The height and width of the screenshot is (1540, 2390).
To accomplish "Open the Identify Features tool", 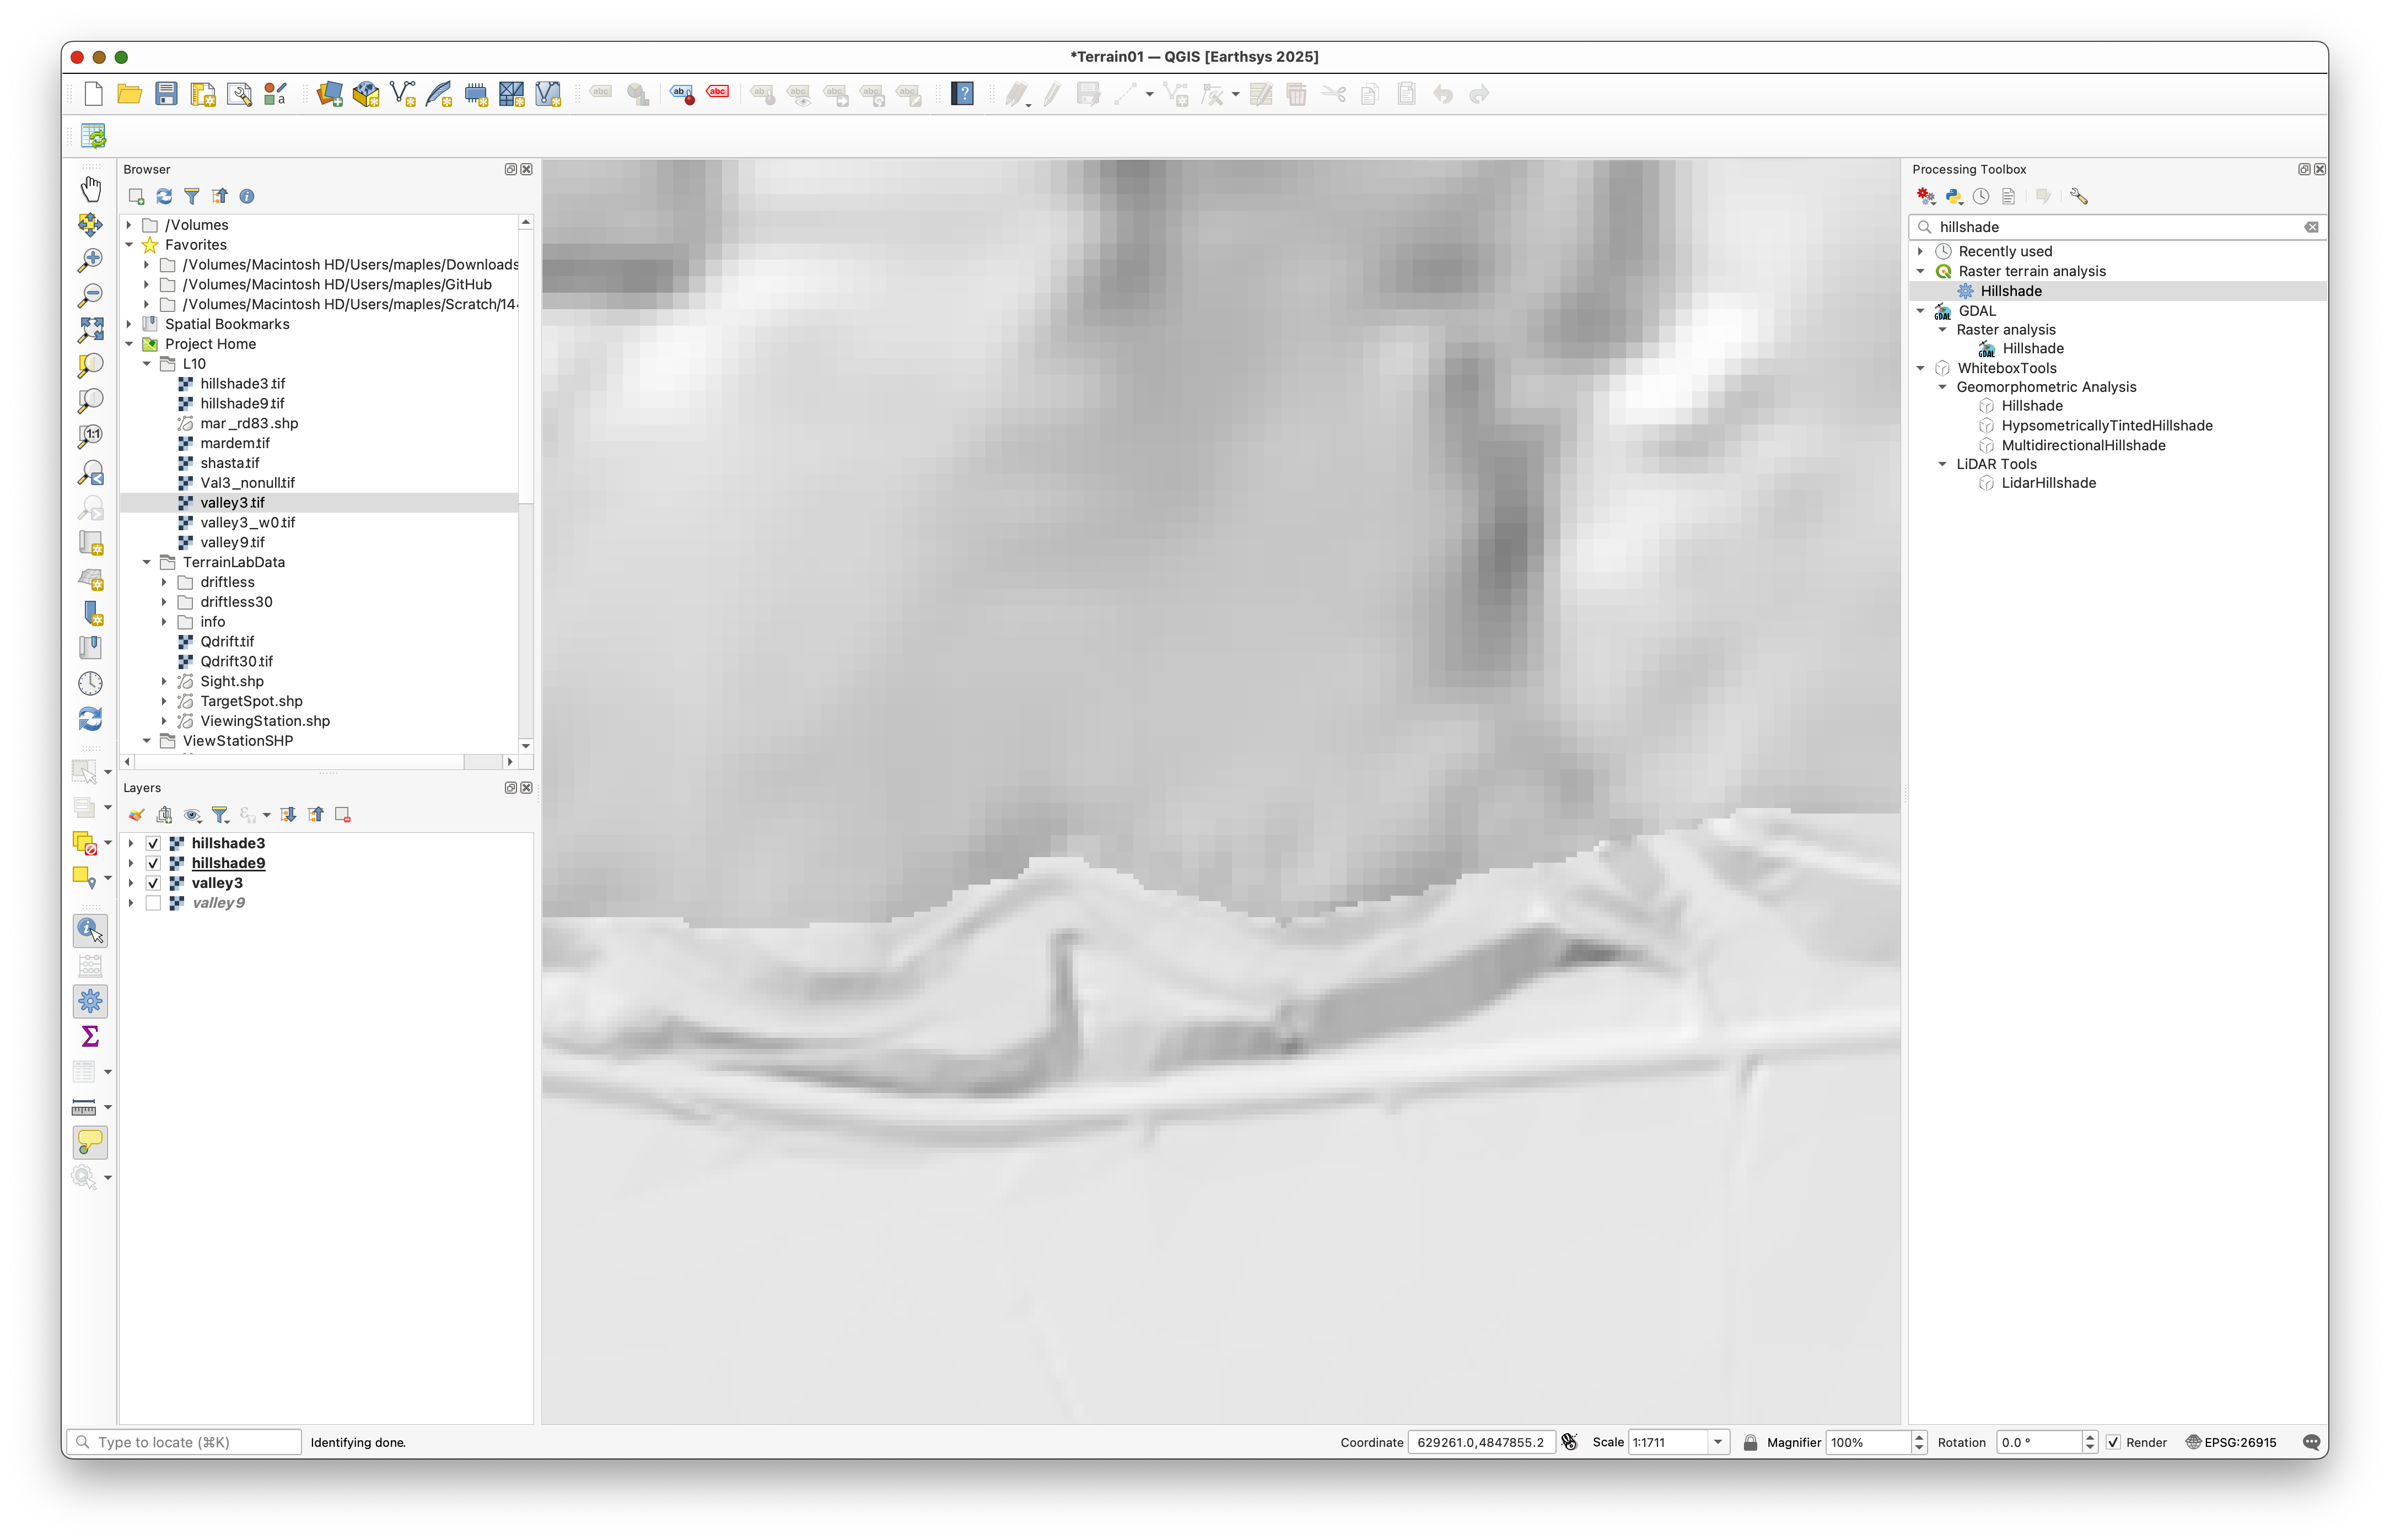I will 90,930.
